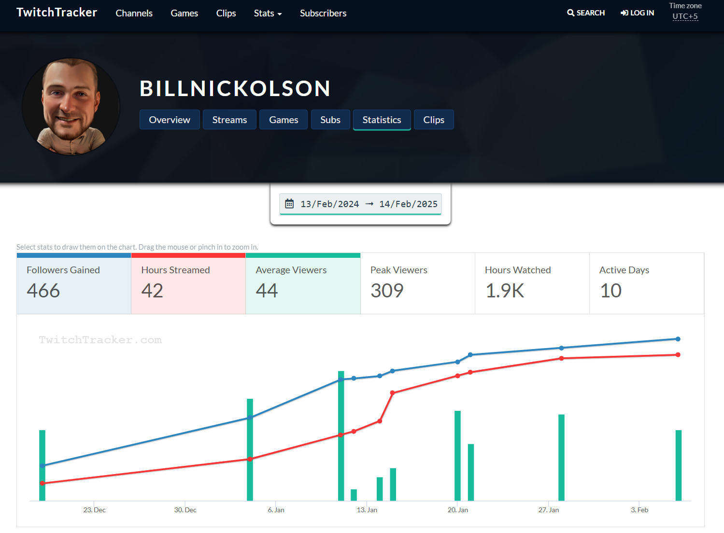Open the date range picker field
The width and height of the screenshot is (724, 533).
click(360, 204)
